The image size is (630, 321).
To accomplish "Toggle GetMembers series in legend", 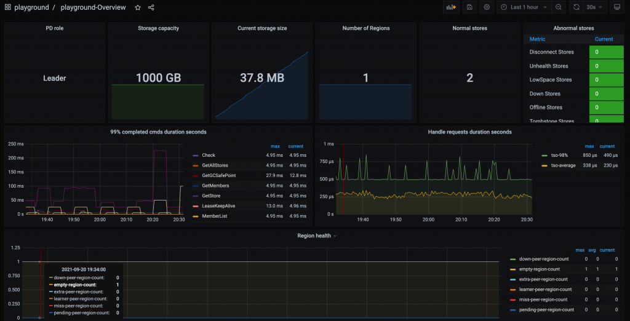I will (x=215, y=186).
